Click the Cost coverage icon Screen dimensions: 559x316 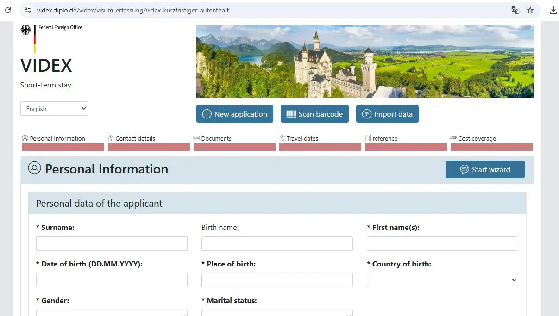tap(453, 138)
